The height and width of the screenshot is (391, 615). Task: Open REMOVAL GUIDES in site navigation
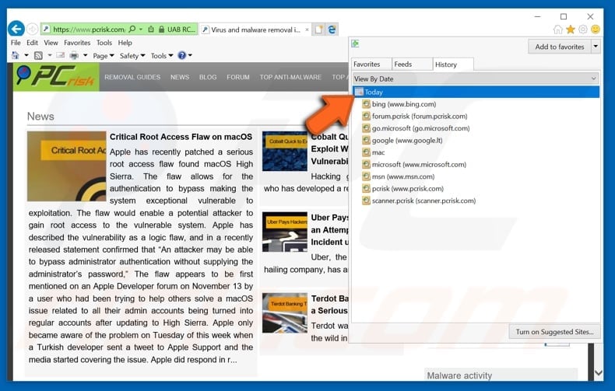click(132, 77)
